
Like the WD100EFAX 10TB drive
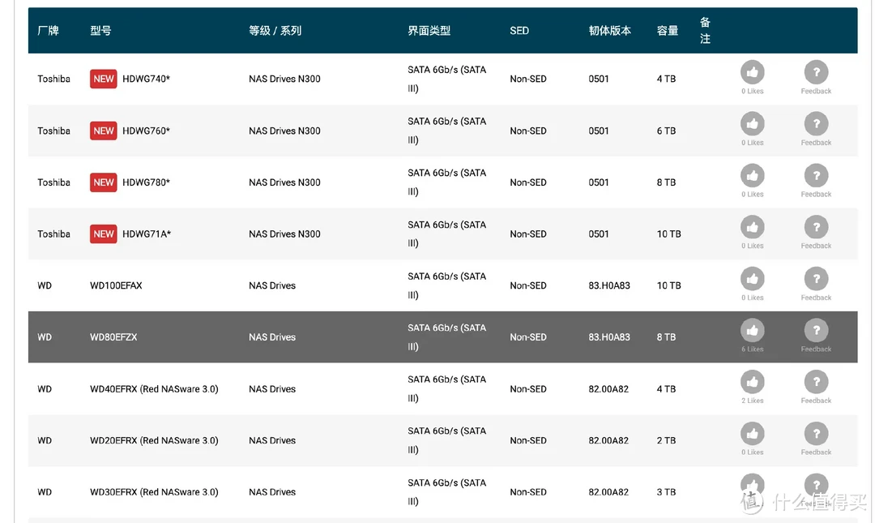(x=752, y=279)
